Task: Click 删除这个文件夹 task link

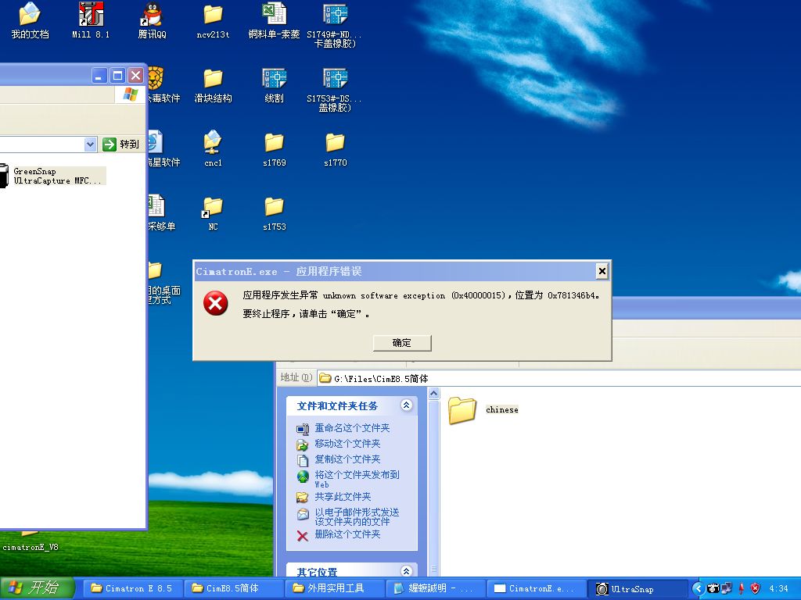Action: pyautogui.click(x=347, y=534)
